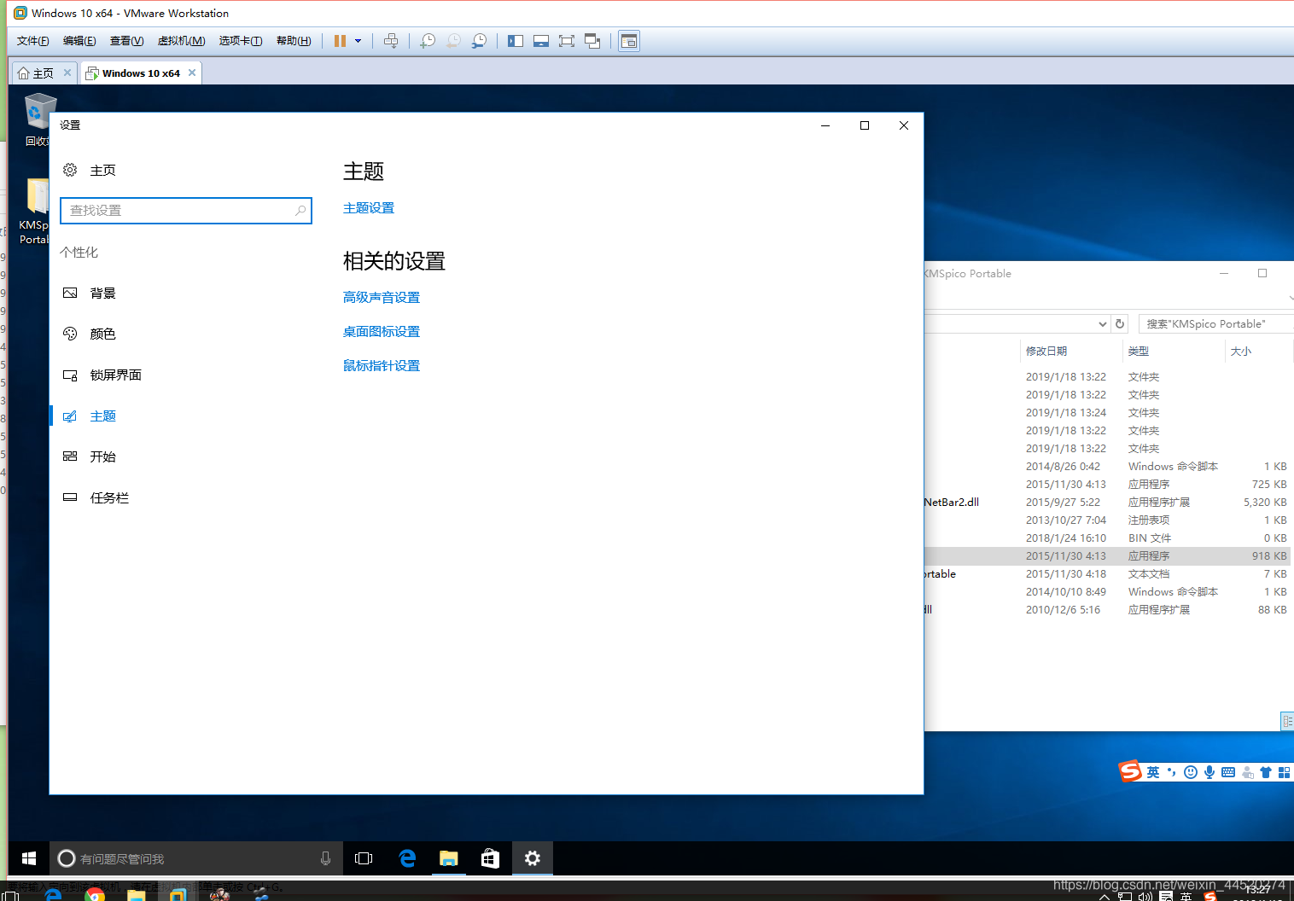Select 颜色 in personalization sidebar
This screenshot has height=901, width=1294.
(90, 334)
